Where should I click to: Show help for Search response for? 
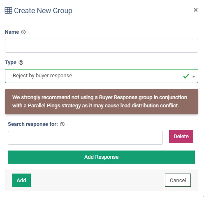pyautogui.click(x=62, y=124)
